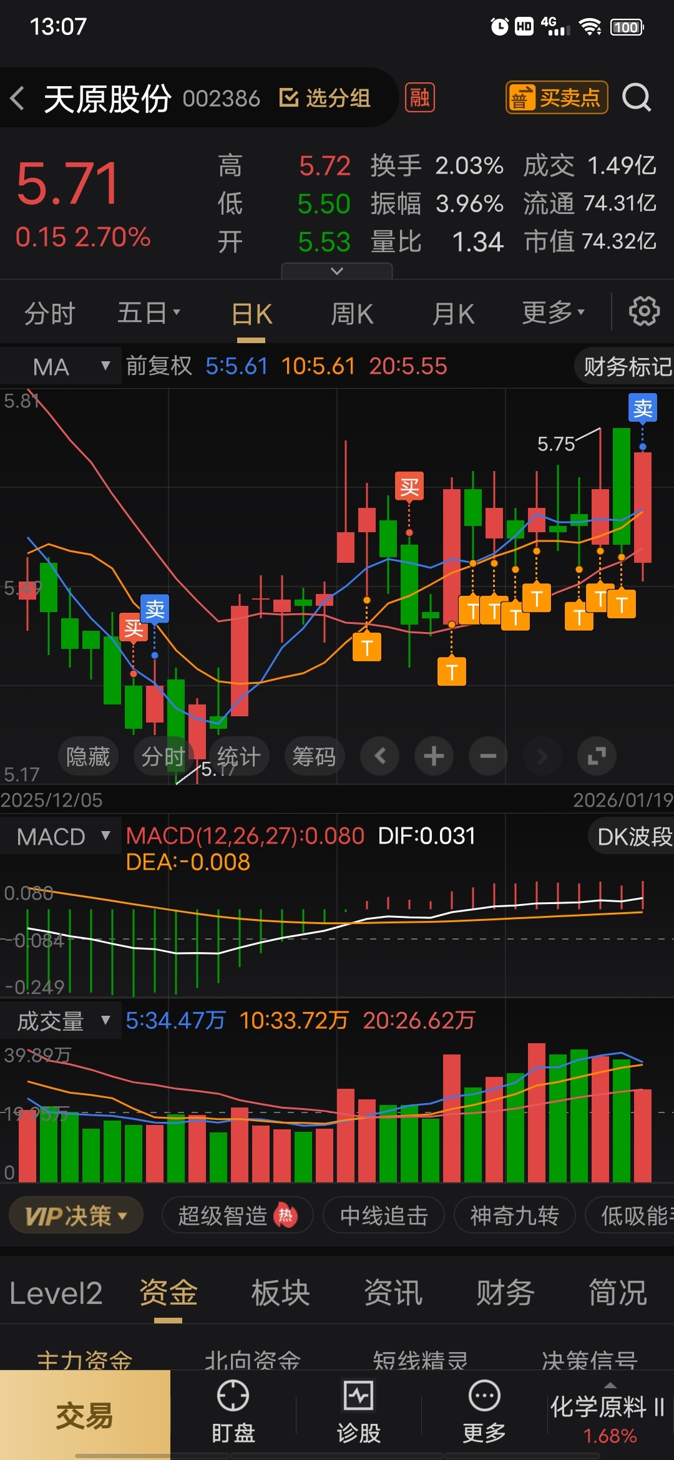Select 低吸能 indicator chip

click(630, 1215)
